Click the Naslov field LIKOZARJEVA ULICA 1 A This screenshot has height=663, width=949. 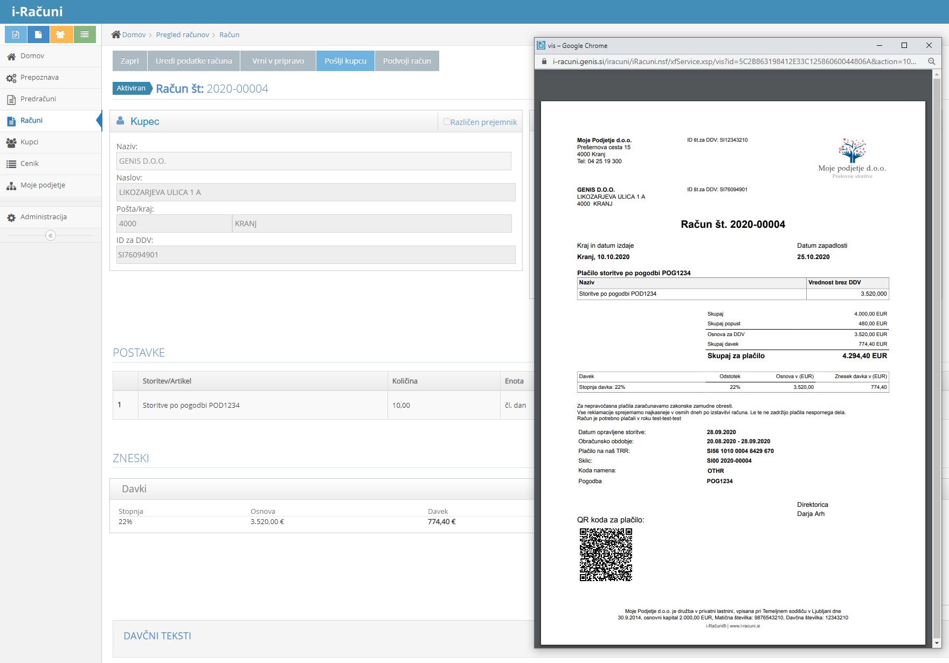click(x=316, y=192)
